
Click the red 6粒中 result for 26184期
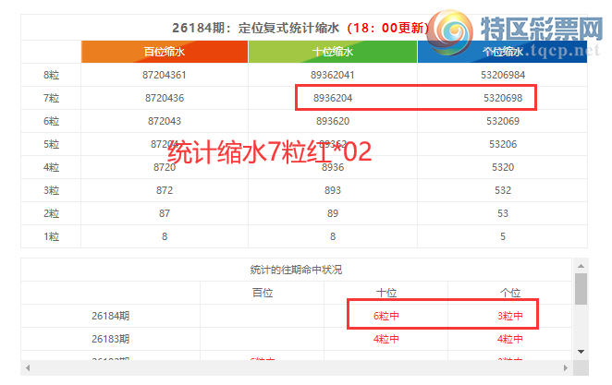pos(386,316)
